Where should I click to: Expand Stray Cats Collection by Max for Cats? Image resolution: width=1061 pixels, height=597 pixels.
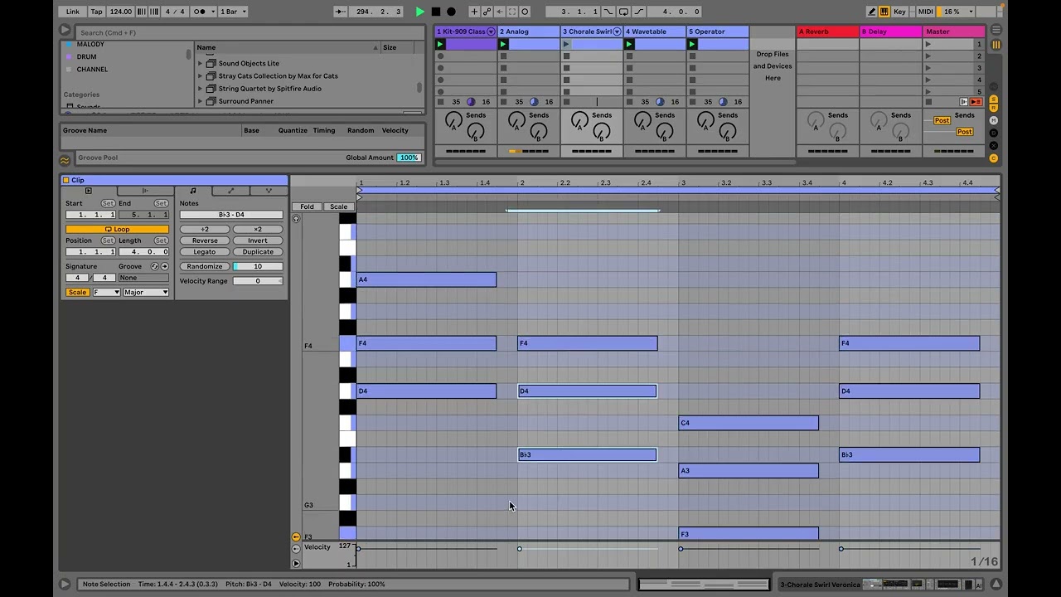200,75
